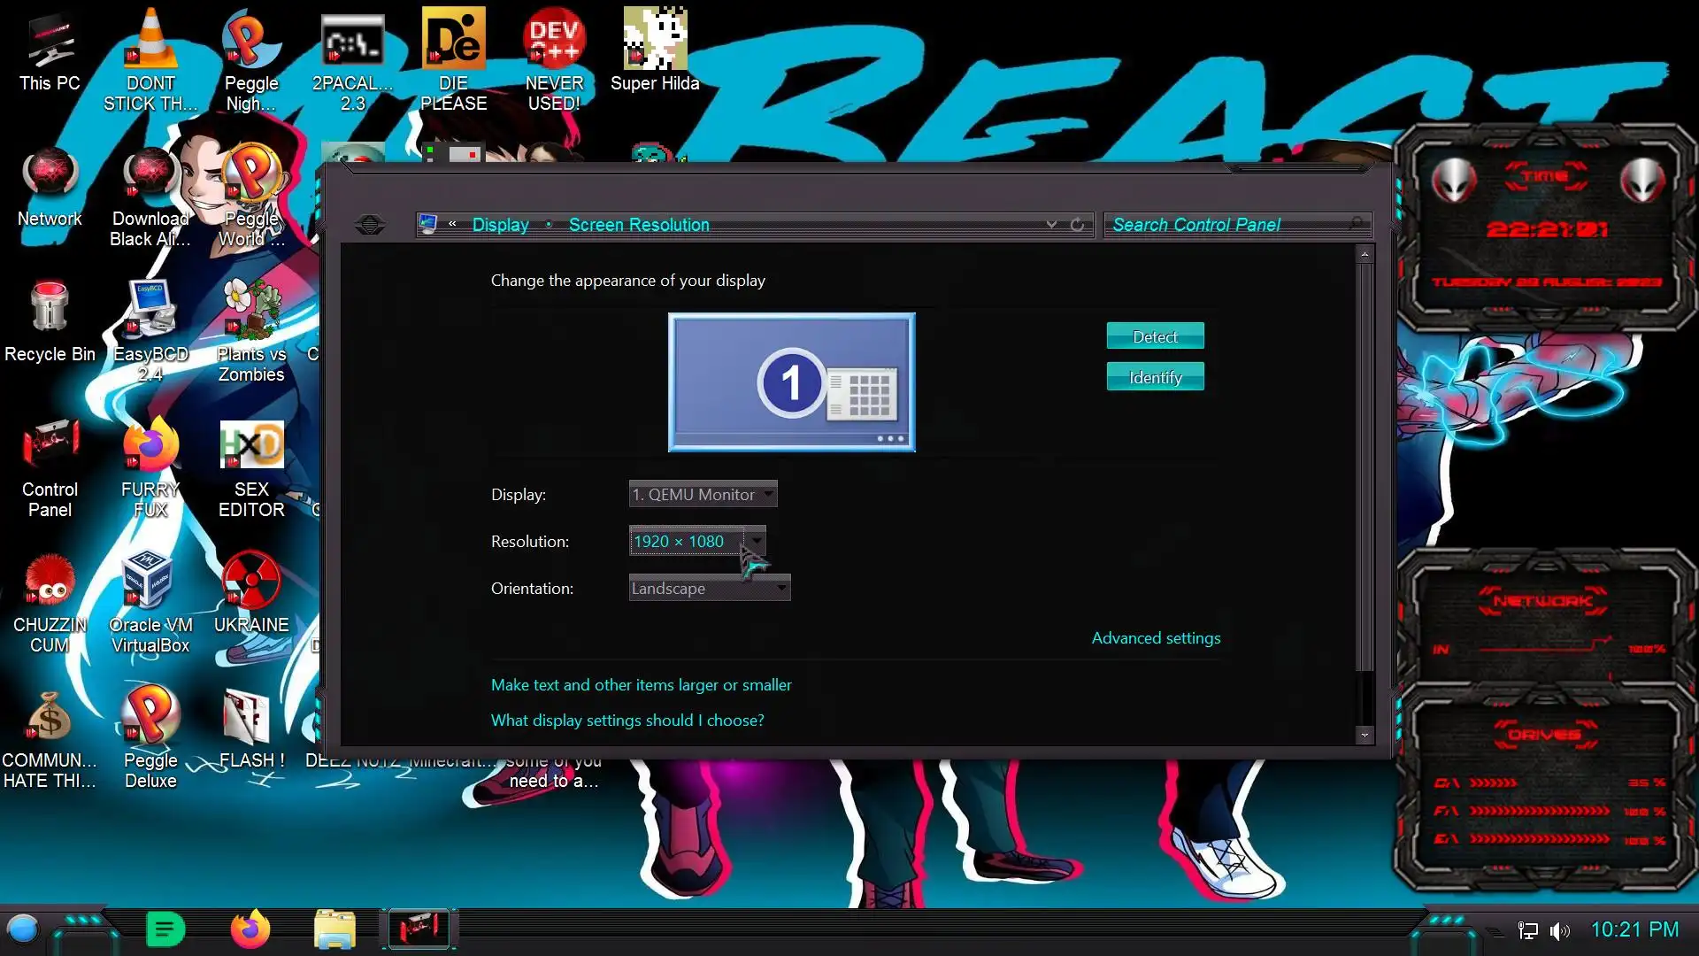Click the Screen Resolution breadcrumb
Image resolution: width=1699 pixels, height=956 pixels.
pyautogui.click(x=638, y=225)
